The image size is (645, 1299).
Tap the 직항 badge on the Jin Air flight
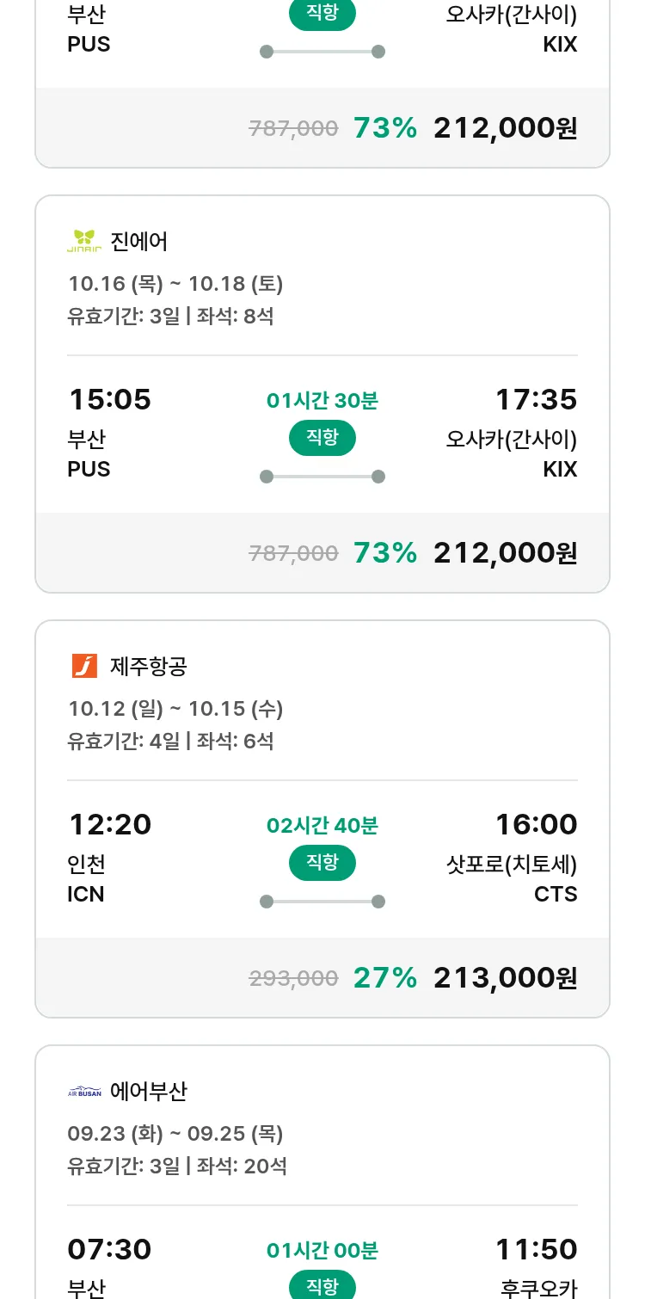pos(322,438)
